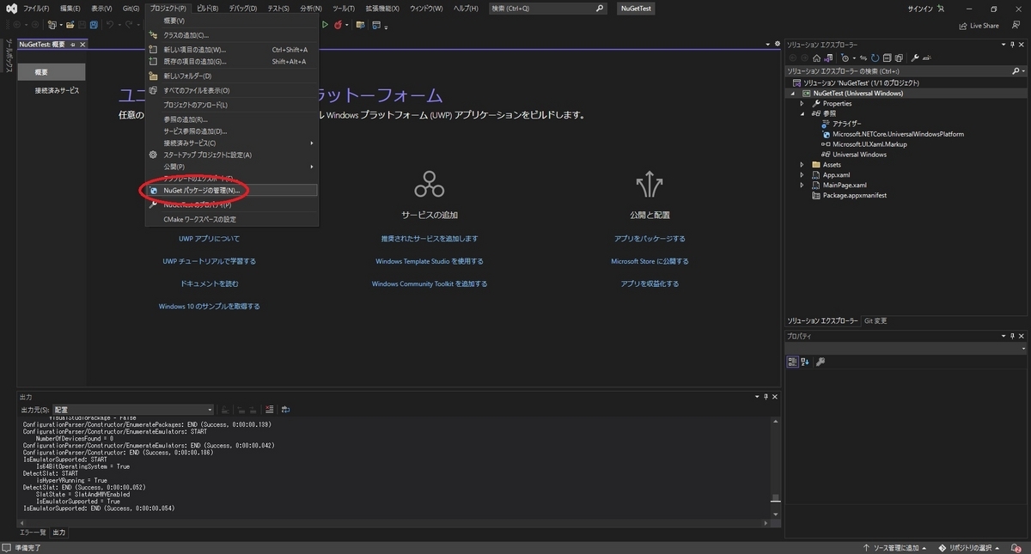Select 接続済みサービス in overview sidebar
The image size is (1031, 554).
pyautogui.click(x=57, y=90)
